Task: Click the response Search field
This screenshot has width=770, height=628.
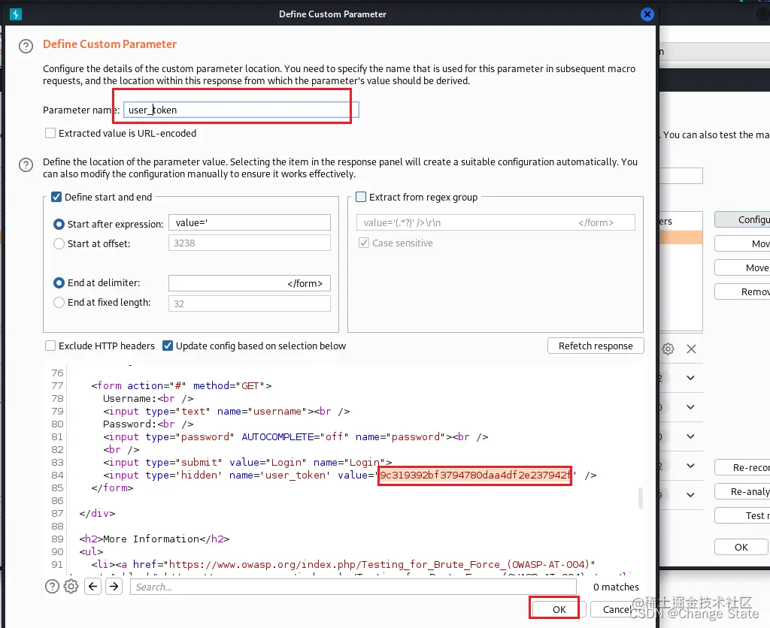Action: tap(353, 587)
